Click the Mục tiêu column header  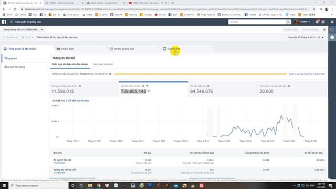58,153
